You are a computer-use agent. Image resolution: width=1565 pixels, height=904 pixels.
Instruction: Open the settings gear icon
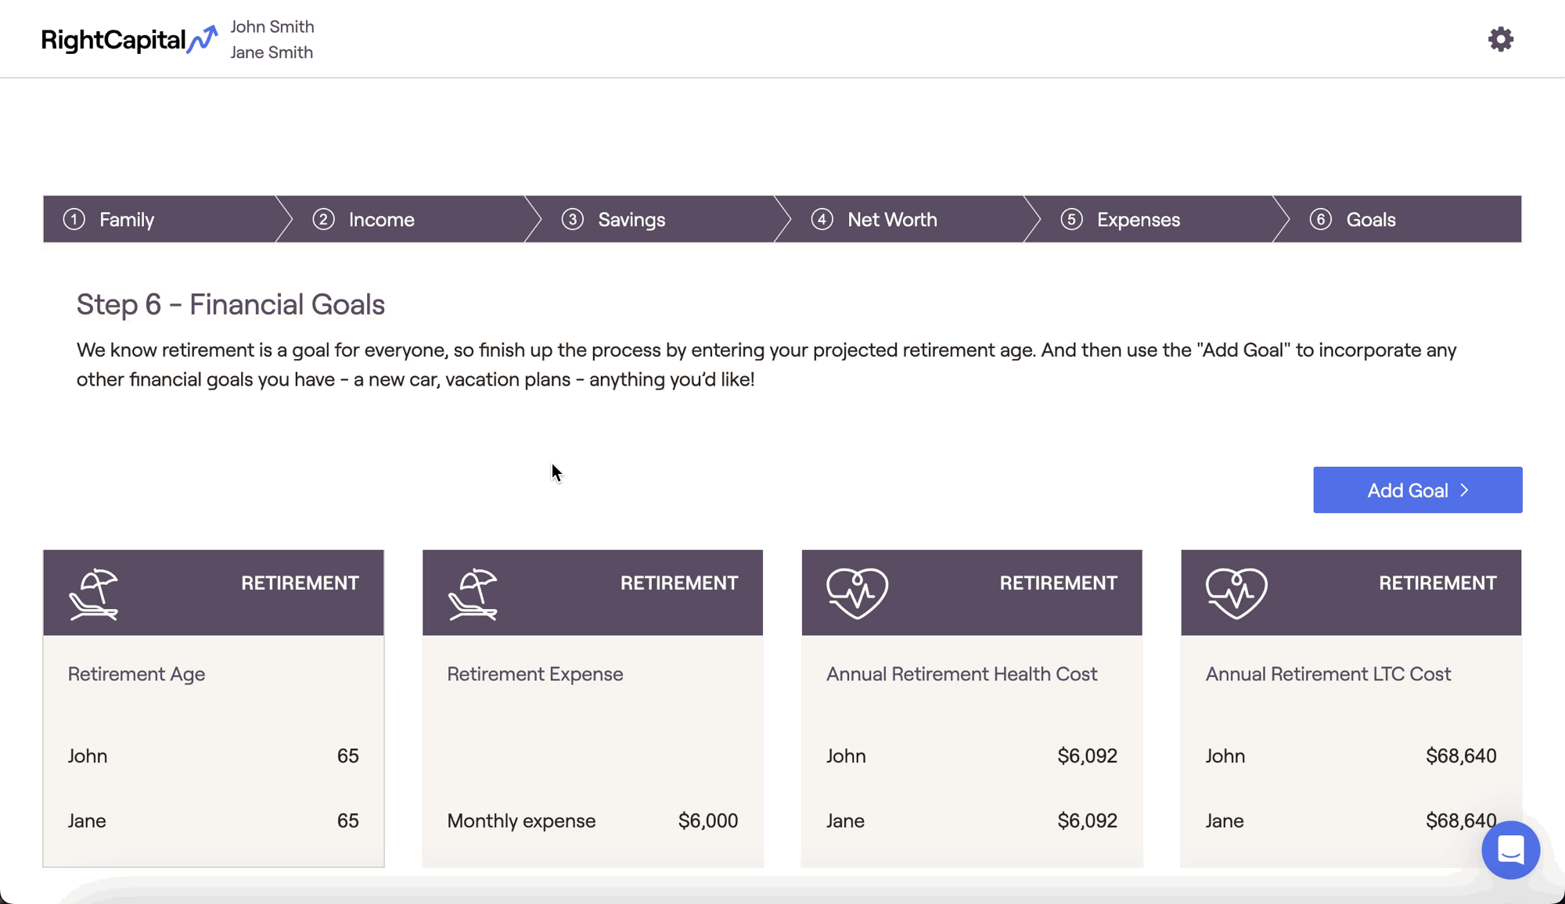pyautogui.click(x=1500, y=39)
